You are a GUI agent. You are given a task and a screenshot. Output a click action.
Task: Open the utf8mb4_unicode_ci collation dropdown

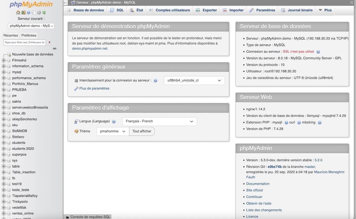pos(194,80)
